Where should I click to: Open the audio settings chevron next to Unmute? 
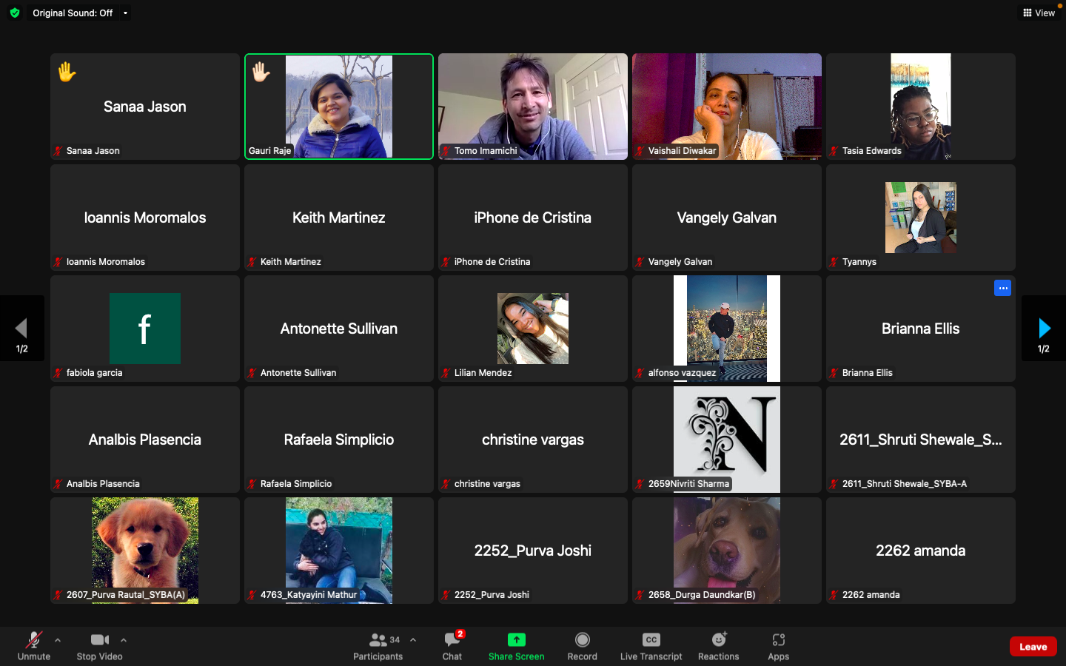pyautogui.click(x=58, y=641)
